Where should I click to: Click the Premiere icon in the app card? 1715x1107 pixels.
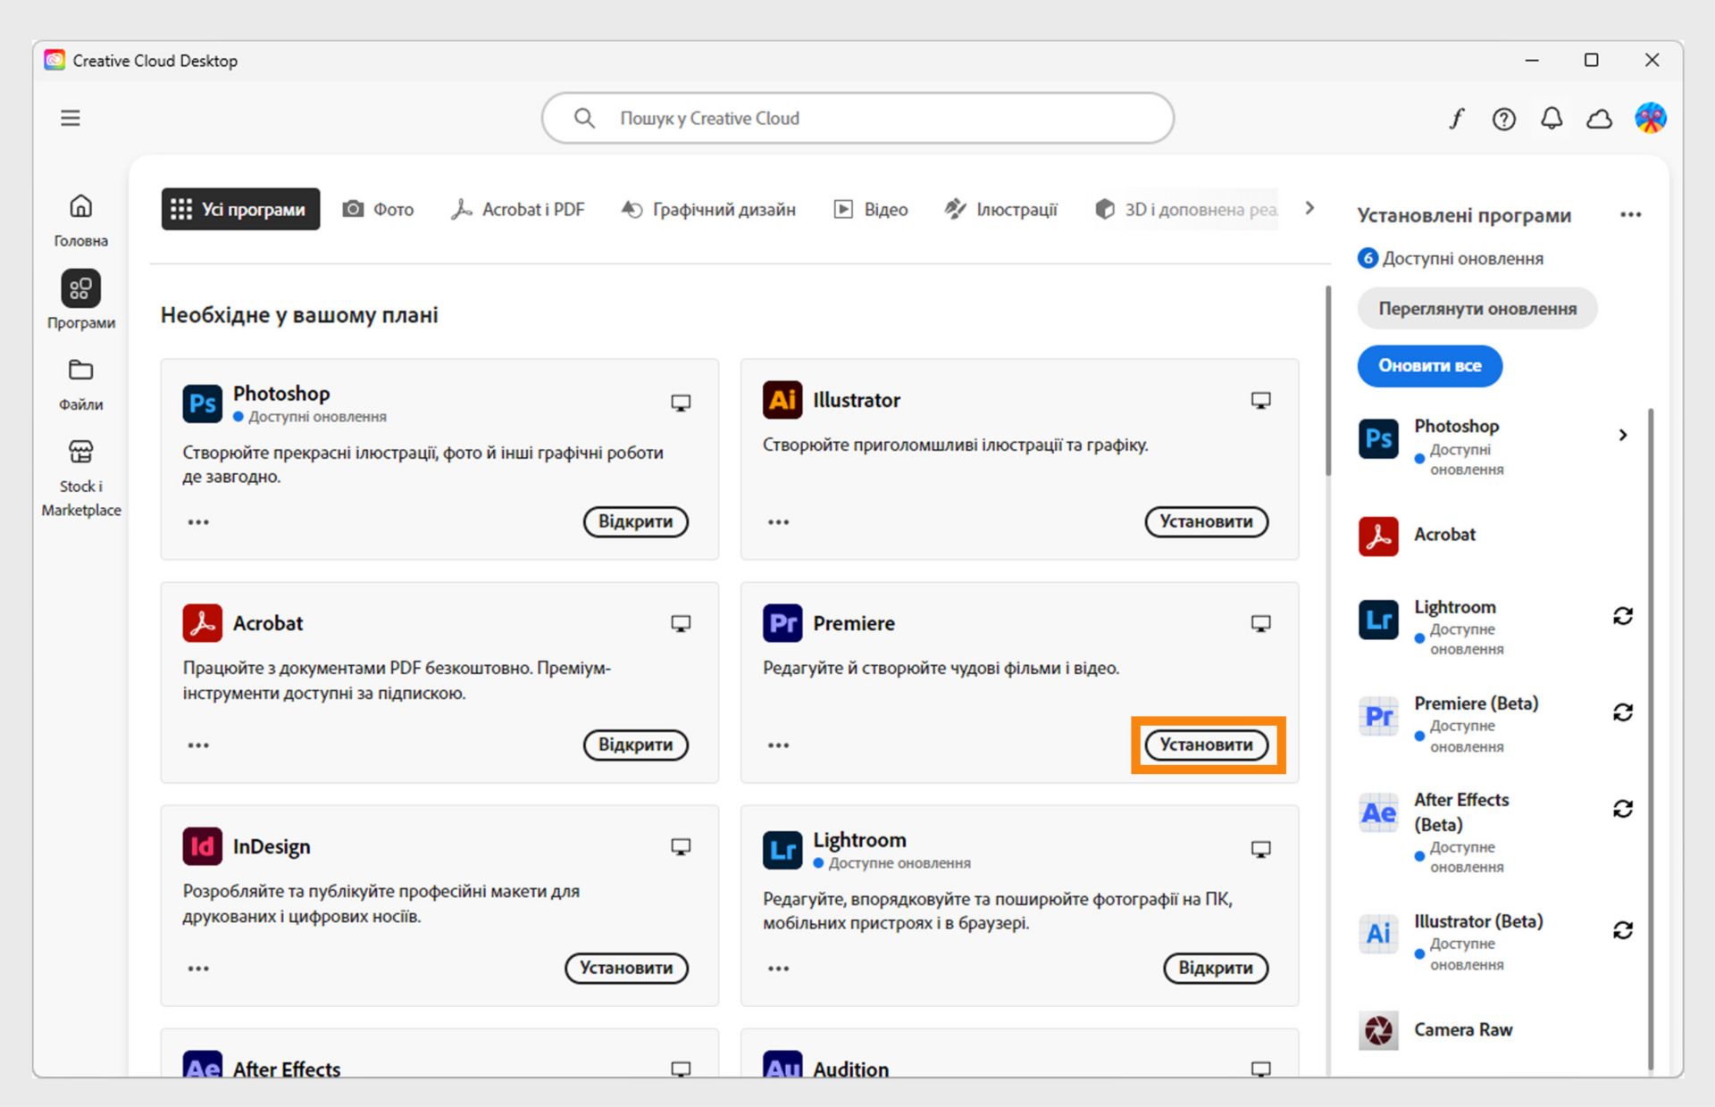click(x=782, y=622)
